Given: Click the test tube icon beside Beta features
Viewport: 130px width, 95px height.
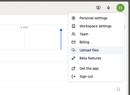Looking at the screenshot, I should [x=74, y=58].
